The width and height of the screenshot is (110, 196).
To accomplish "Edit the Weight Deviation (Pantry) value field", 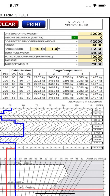I will pos(90,38).
